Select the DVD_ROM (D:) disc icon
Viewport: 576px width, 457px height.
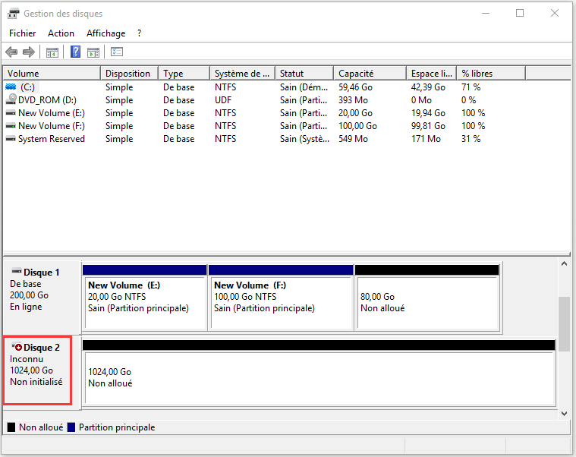(11, 100)
